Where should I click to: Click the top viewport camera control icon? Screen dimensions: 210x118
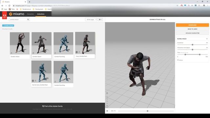tap(107, 93)
